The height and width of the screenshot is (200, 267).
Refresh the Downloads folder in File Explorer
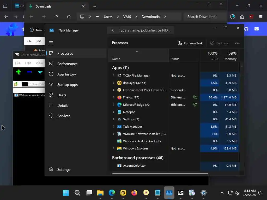[69, 17]
